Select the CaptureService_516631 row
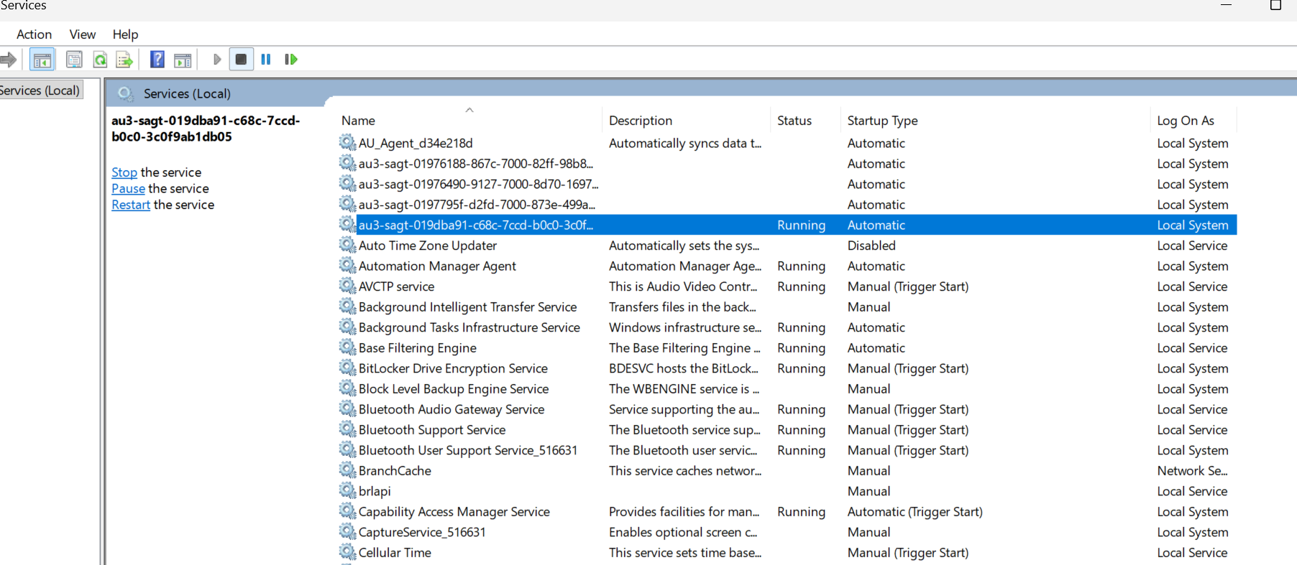The height and width of the screenshot is (565, 1297). click(x=787, y=532)
